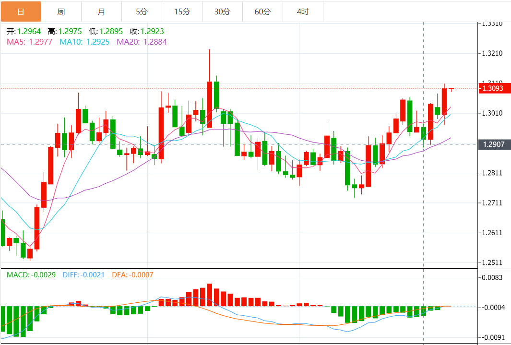
Task: Open the 30分 timeframe tab
Action: coord(223,12)
